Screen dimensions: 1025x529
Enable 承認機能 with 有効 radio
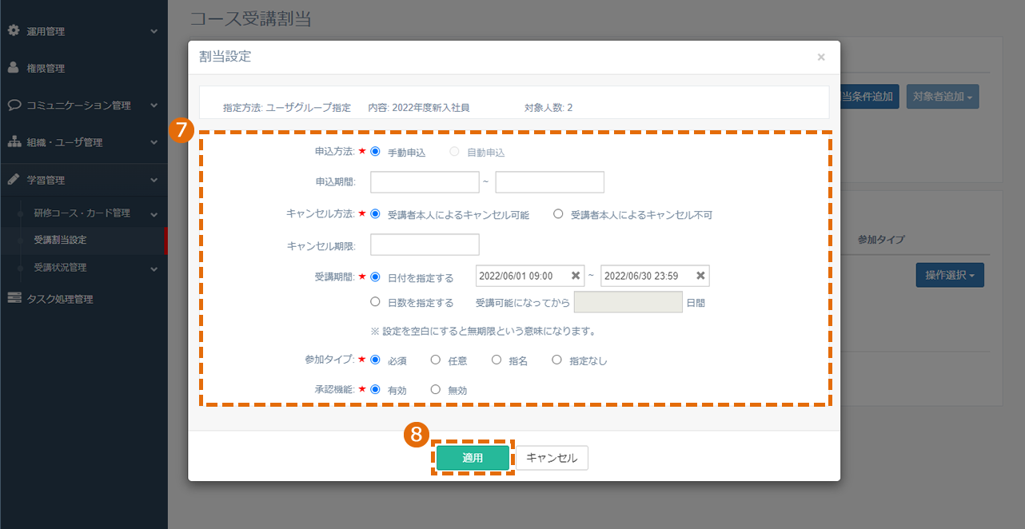(x=375, y=389)
